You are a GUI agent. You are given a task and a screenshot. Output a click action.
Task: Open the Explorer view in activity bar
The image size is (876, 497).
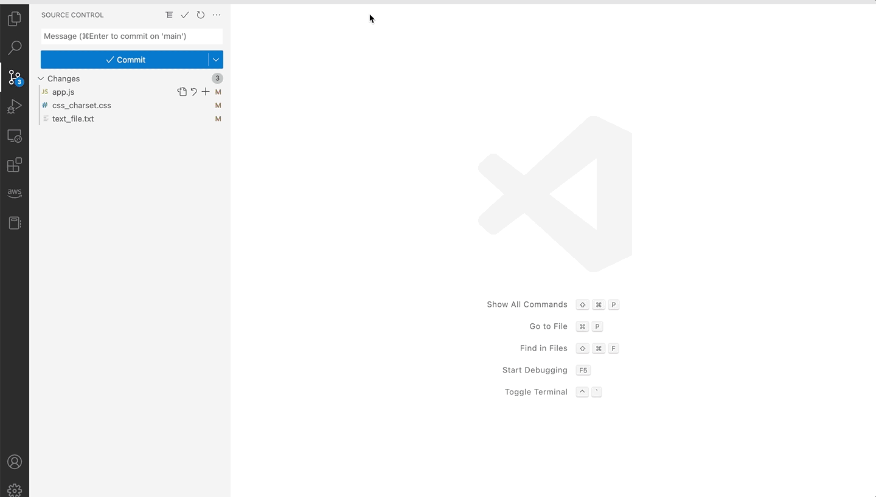pos(15,19)
